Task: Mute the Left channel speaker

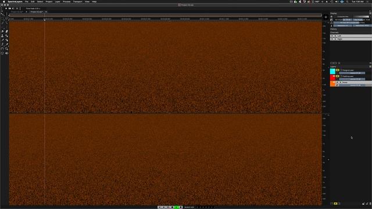Action: click(335, 36)
